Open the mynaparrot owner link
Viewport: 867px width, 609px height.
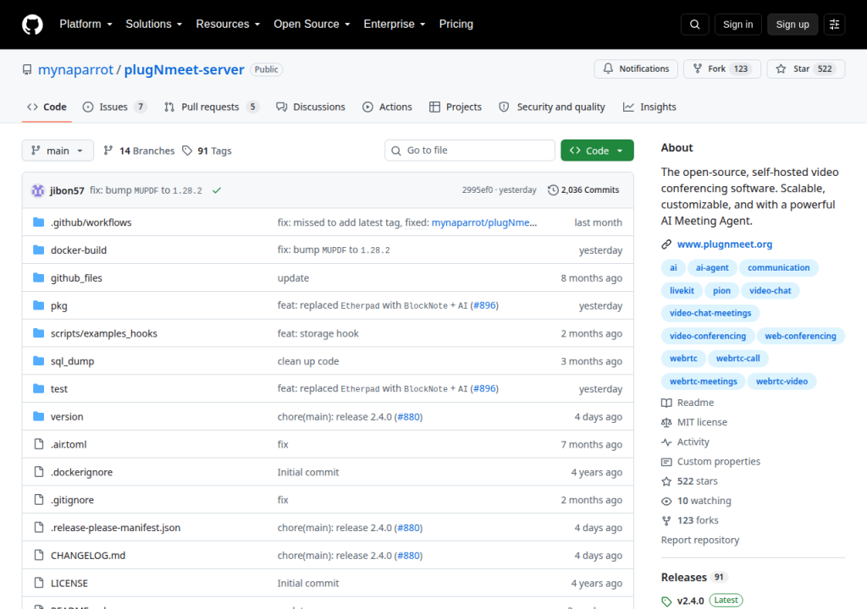click(x=75, y=69)
